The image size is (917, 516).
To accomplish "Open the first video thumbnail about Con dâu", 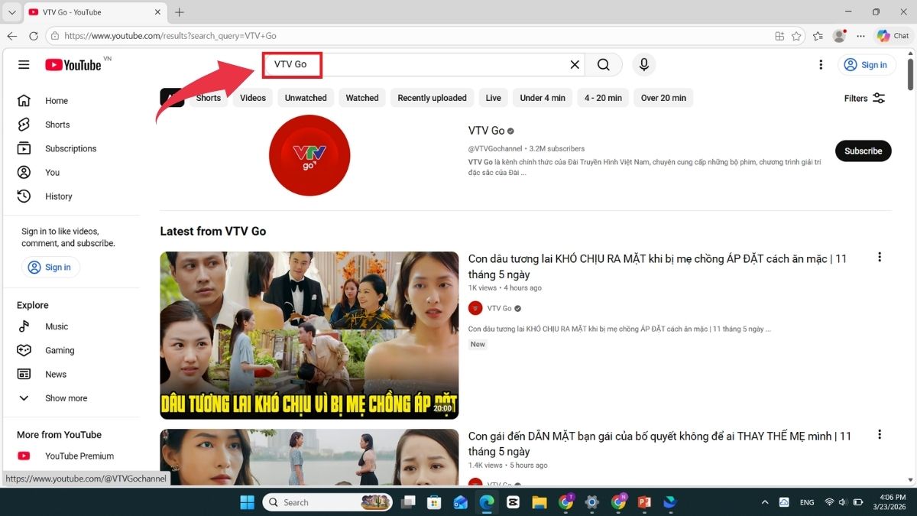I will coord(309,334).
